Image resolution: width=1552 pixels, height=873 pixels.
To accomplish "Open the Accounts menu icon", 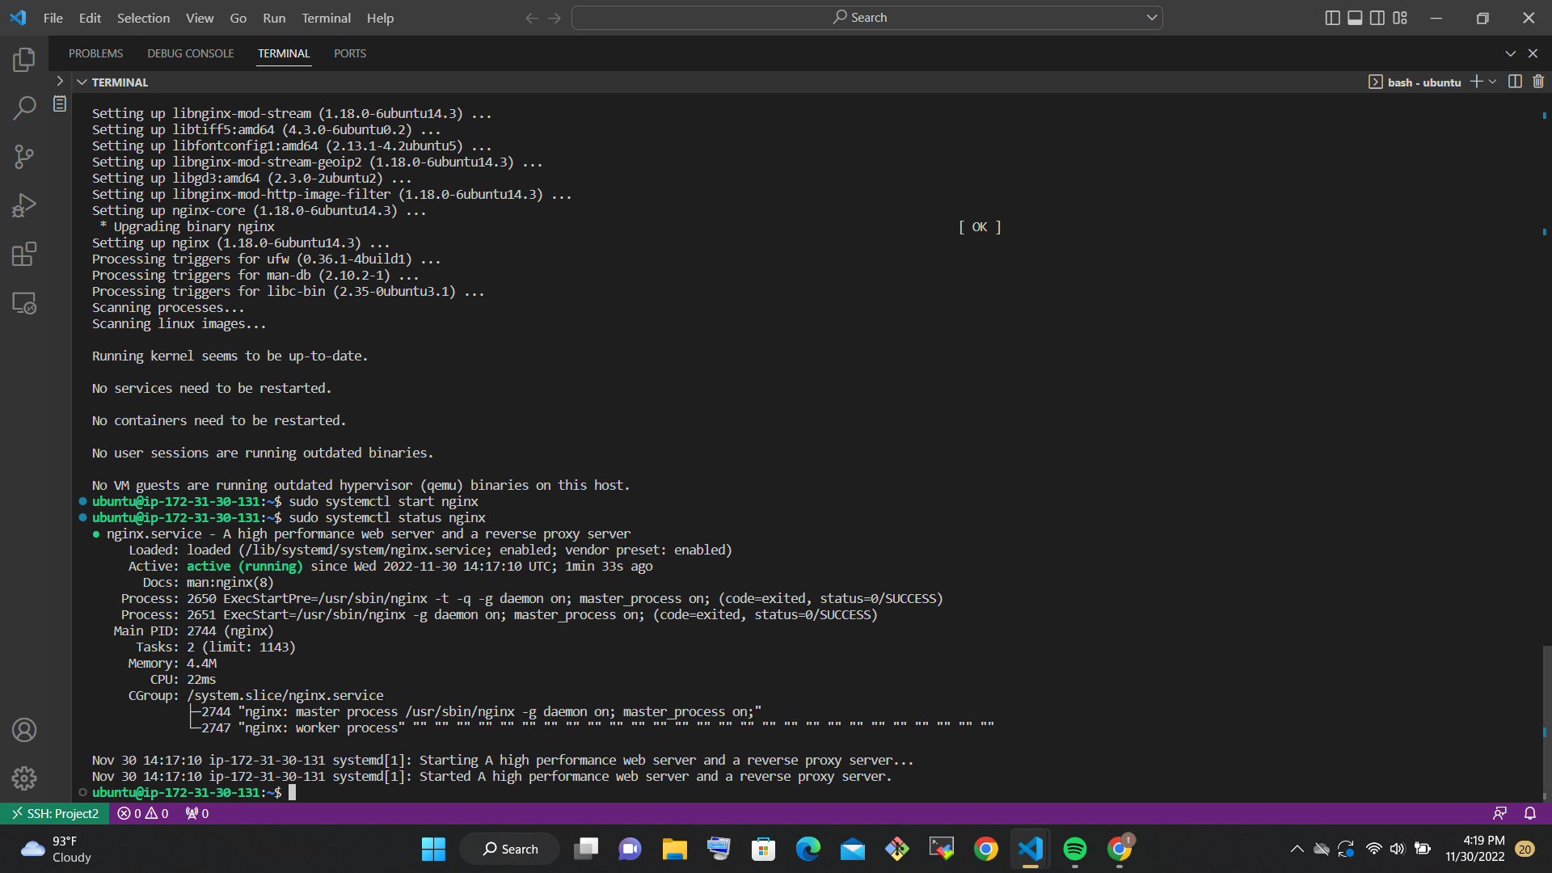I will pyautogui.click(x=24, y=730).
